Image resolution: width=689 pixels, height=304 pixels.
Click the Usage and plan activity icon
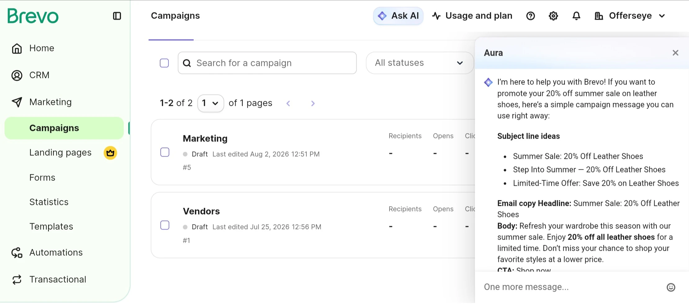tap(436, 16)
